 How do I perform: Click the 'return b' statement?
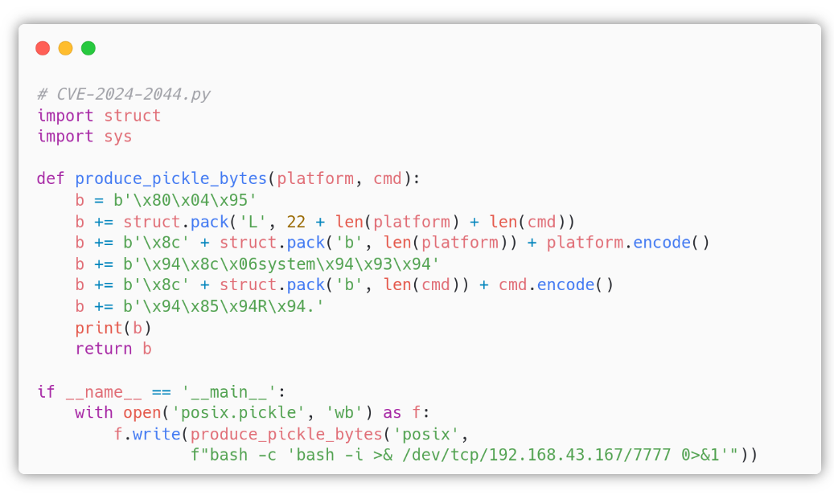(x=113, y=349)
